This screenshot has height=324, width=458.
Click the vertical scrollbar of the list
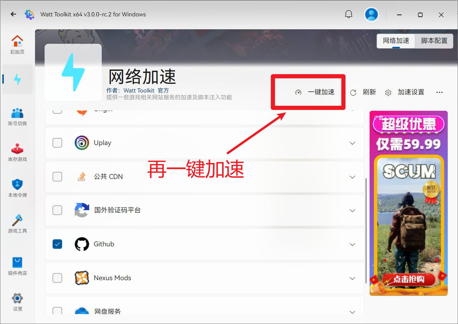coord(366,228)
